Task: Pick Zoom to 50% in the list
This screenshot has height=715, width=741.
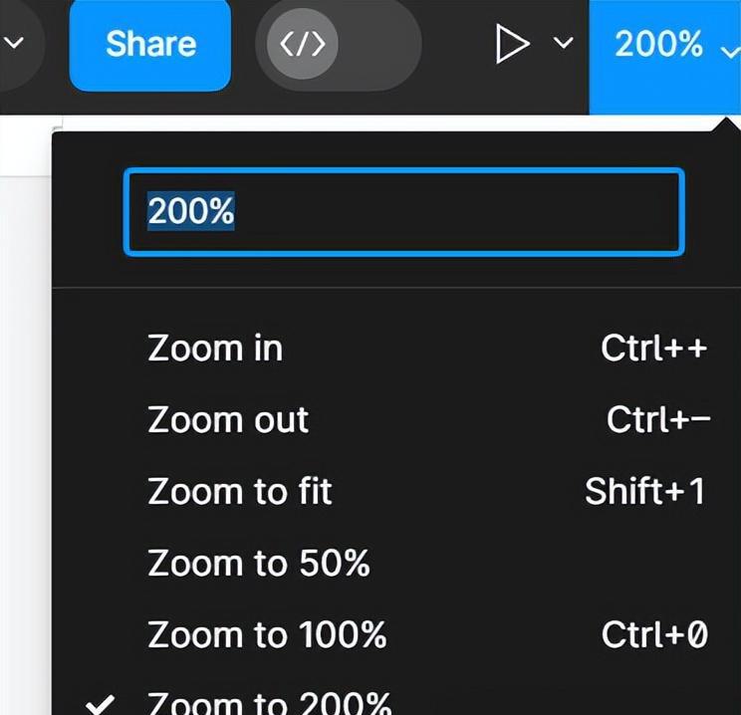Action: pyautogui.click(x=396, y=563)
